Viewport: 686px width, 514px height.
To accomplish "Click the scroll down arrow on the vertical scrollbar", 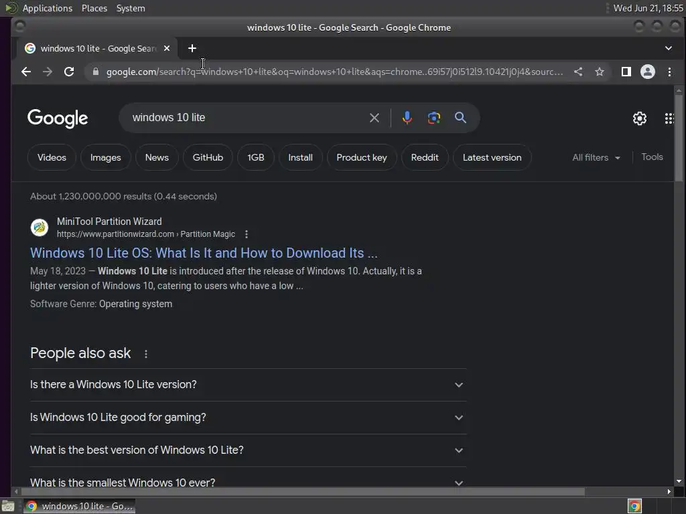I will [679, 481].
